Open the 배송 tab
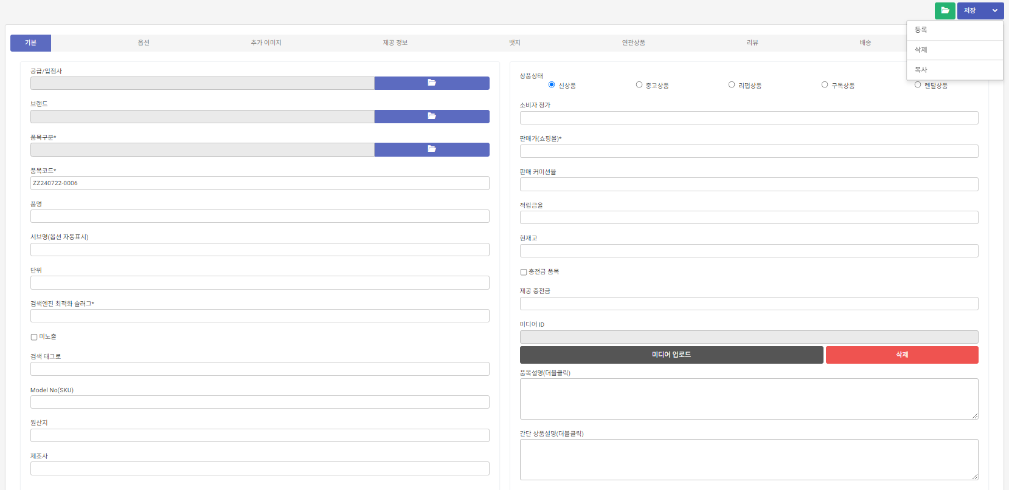Image resolution: width=1009 pixels, height=490 pixels. [865, 43]
